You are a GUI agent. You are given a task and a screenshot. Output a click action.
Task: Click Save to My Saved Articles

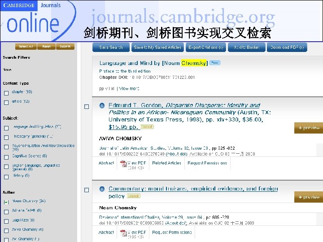[157, 48]
